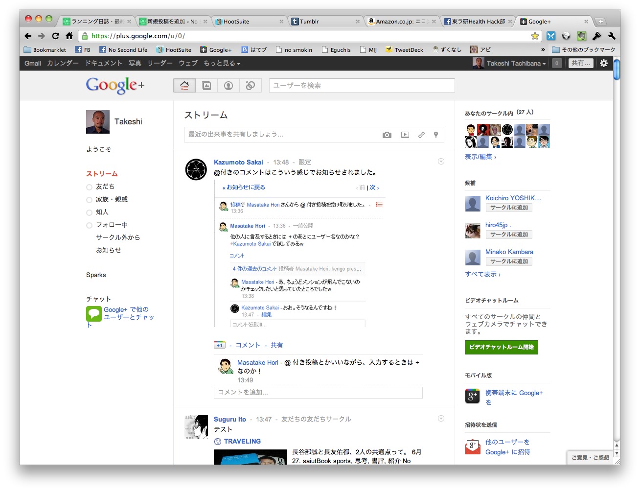Attach a video to the share box
The height and width of the screenshot is (494, 640).
click(405, 135)
